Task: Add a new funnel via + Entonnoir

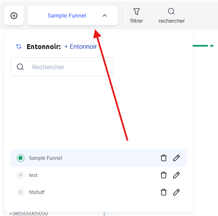Action: point(81,47)
